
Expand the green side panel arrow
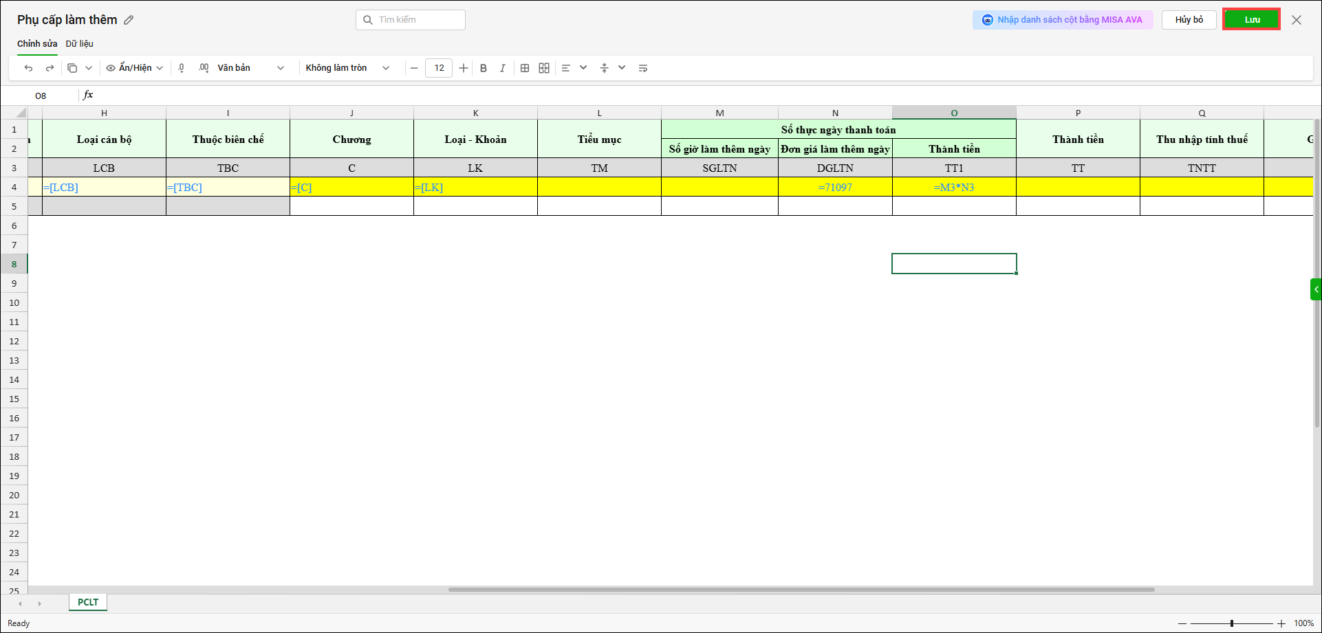[1316, 289]
